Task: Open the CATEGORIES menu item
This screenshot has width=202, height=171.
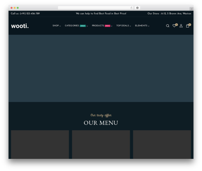Action: pyautogui.click(x=72, y=25)
